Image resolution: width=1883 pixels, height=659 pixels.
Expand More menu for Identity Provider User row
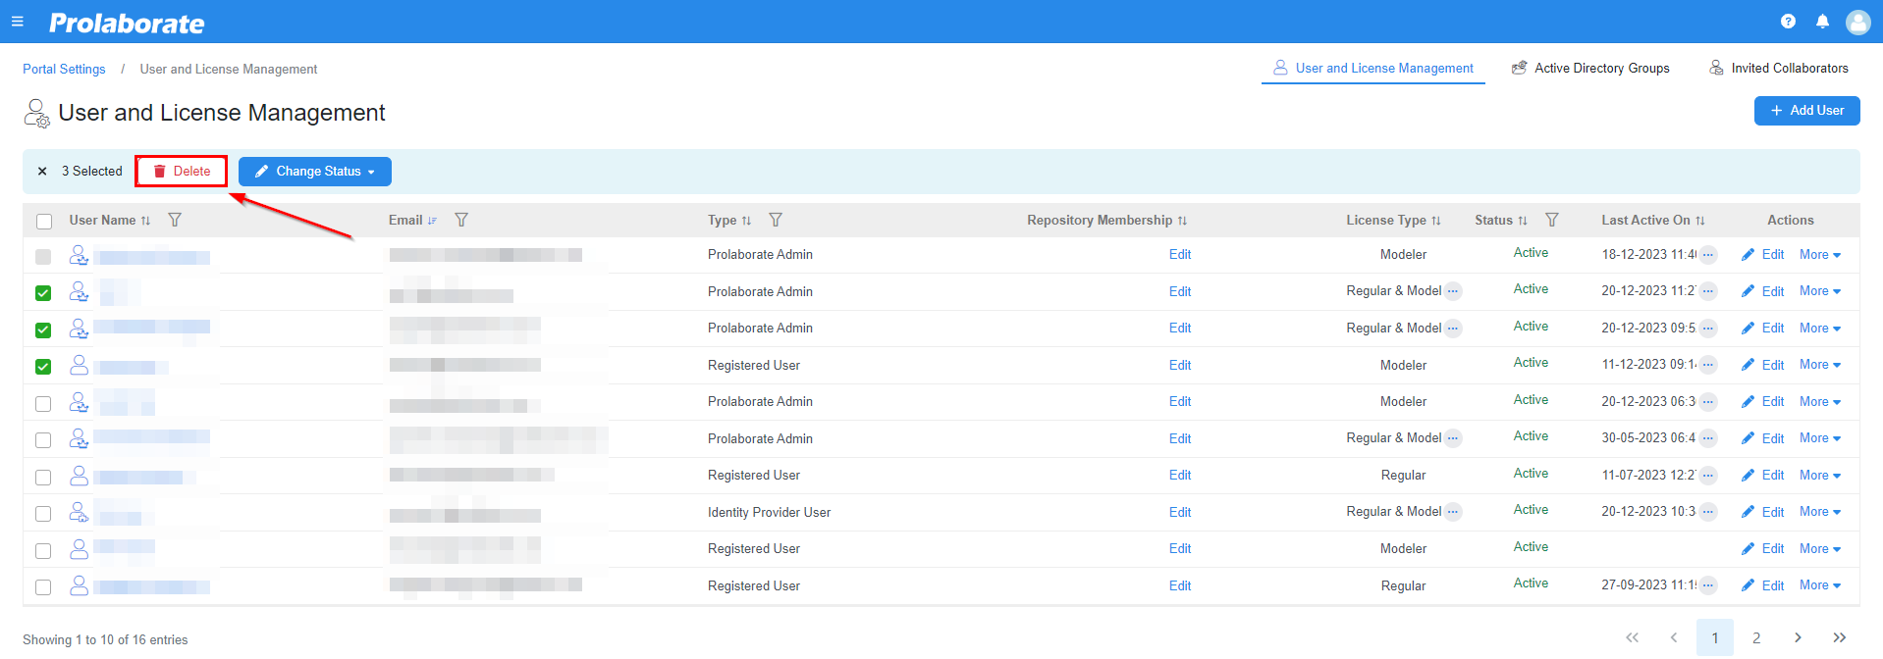[1820, 512]
